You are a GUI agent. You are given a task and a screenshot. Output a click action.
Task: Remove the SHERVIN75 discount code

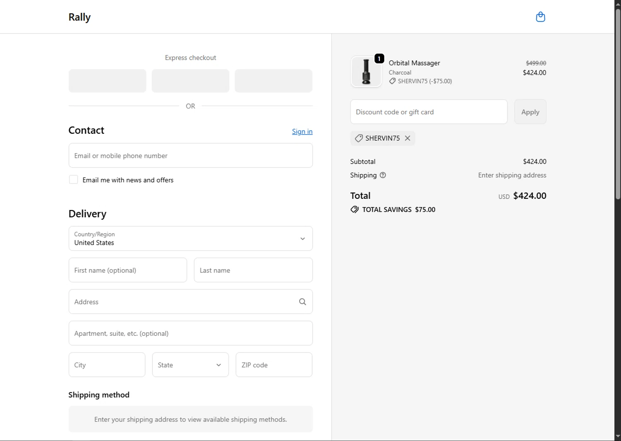(x=408, y=138)
